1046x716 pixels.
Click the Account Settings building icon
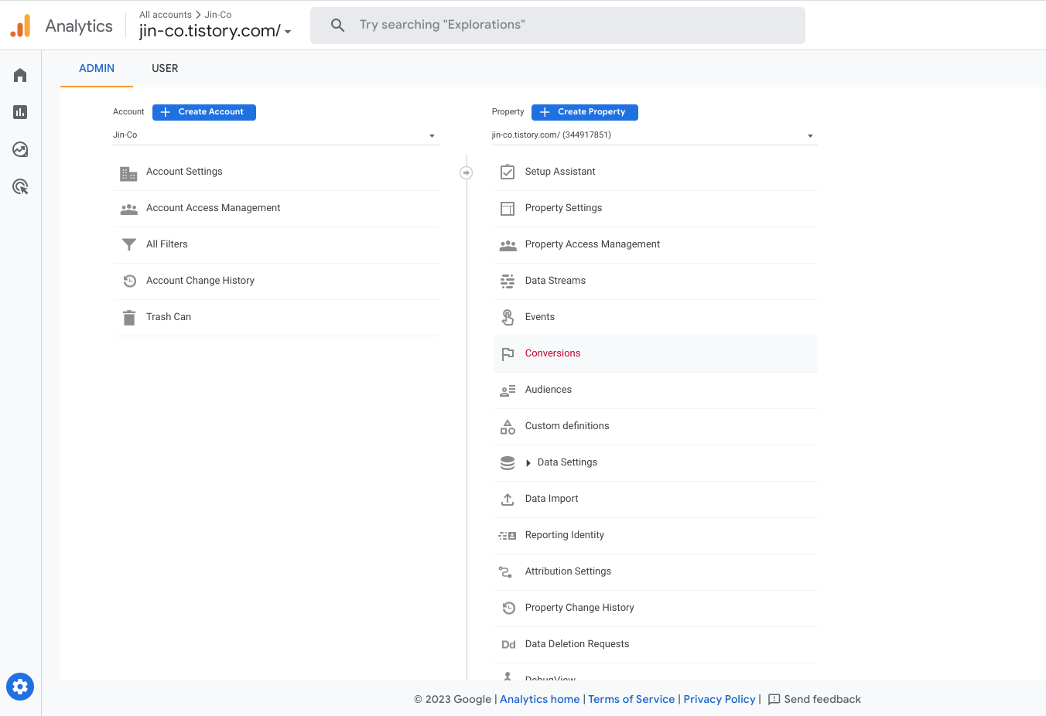[128, 173]
